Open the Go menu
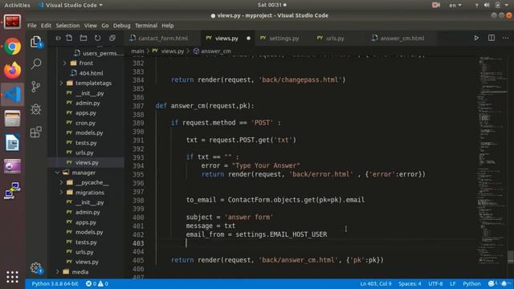The image size is (514, 289). [x=105, y=26]
